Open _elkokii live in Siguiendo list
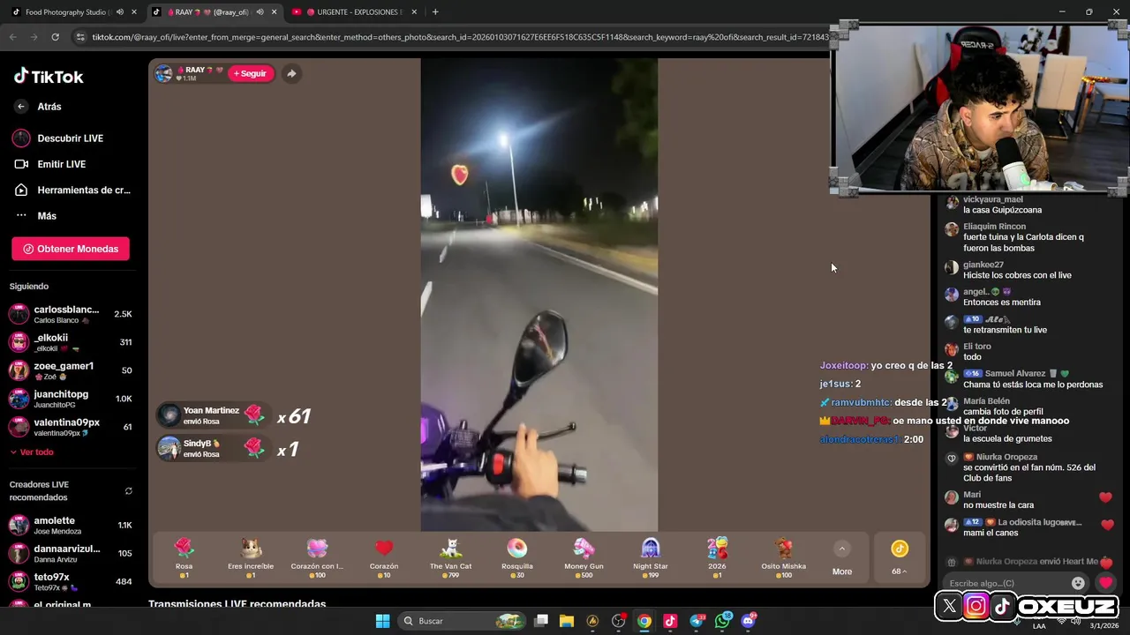This screenshot has width=1130, height=635. (x=71, y=342)
